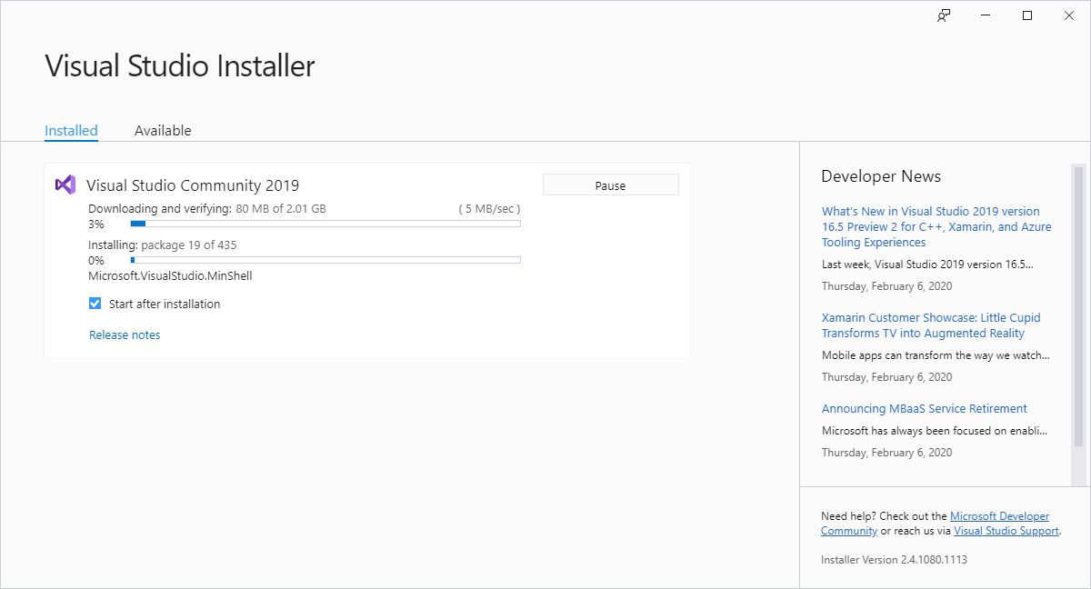Click the Visual Studio Community 2019 logo icon

point(65,185)
